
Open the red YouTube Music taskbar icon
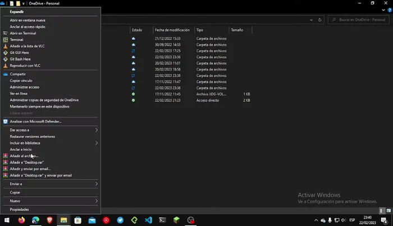[106, 220]
